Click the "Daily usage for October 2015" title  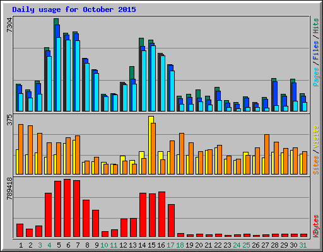coord(74,9)
